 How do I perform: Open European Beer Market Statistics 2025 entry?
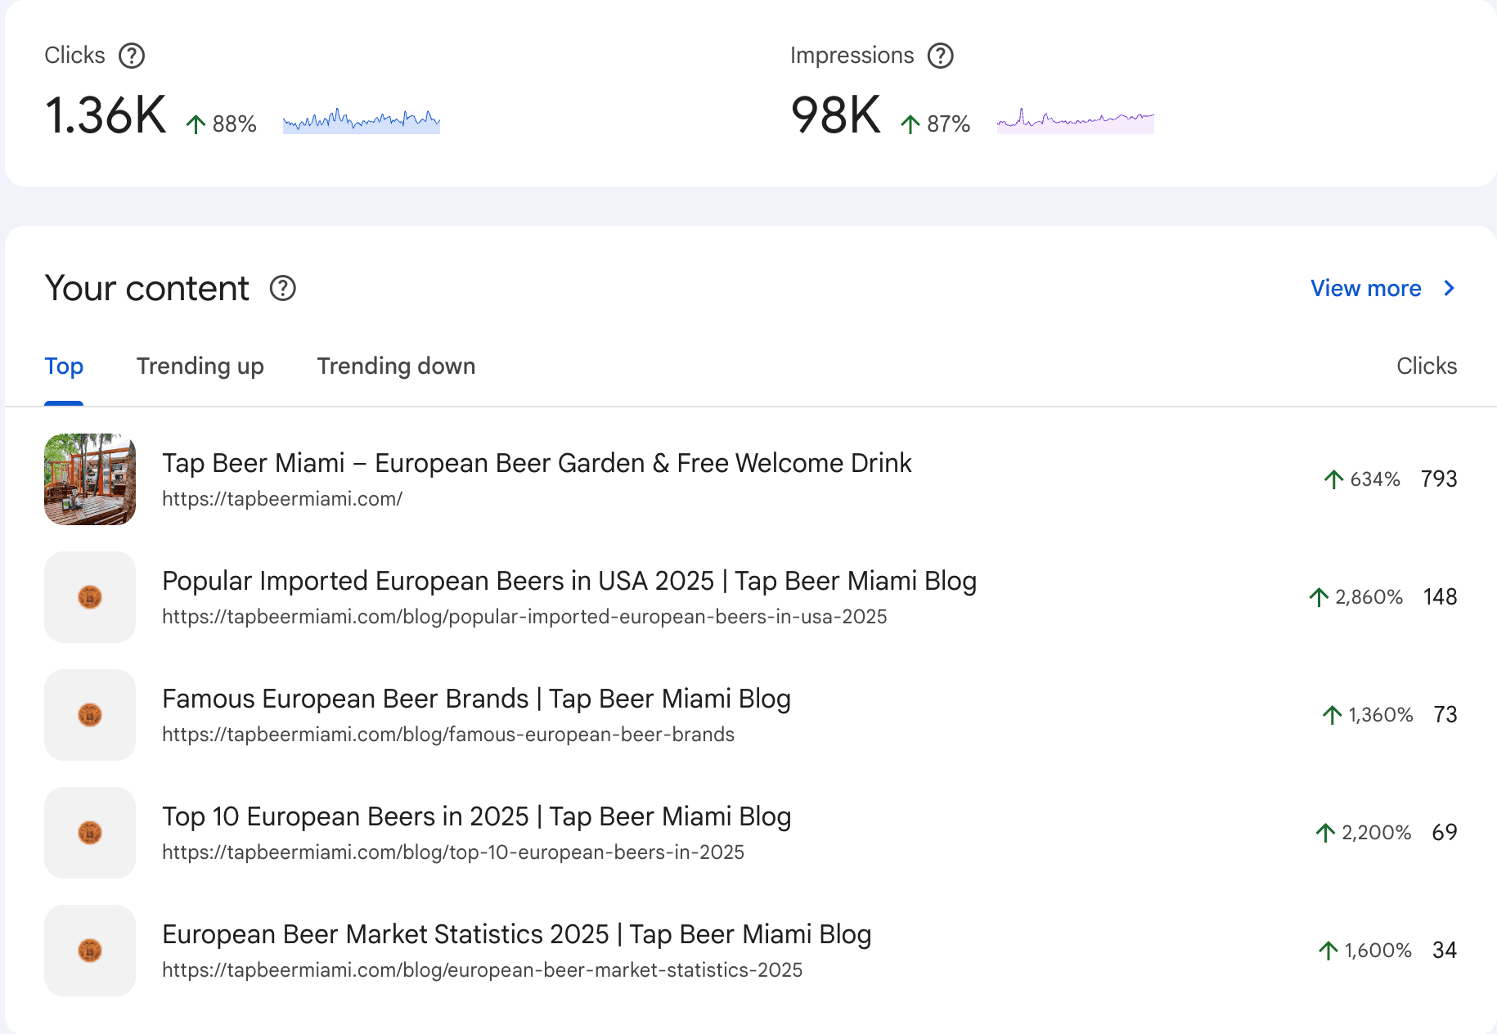pyautogui.click(x=517, y=934)
